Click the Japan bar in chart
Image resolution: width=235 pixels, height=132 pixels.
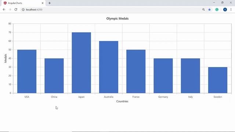(x=82, y=63)
